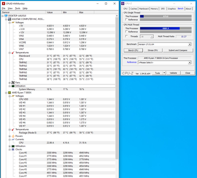The width and height of the screenshot is (197, 178).
Task: Click the mainboard Temperatures thermometer icon
Action: point(13,52)
